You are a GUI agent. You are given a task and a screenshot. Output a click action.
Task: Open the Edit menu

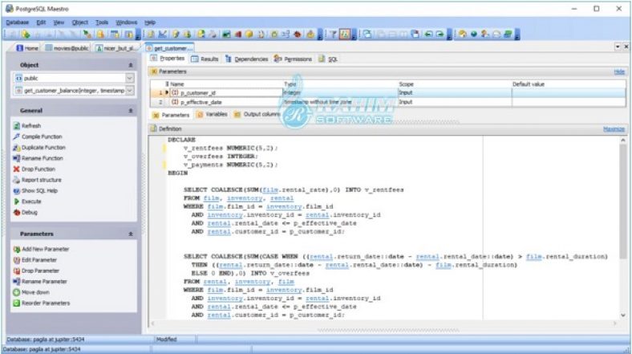click(x=41, y=22)
